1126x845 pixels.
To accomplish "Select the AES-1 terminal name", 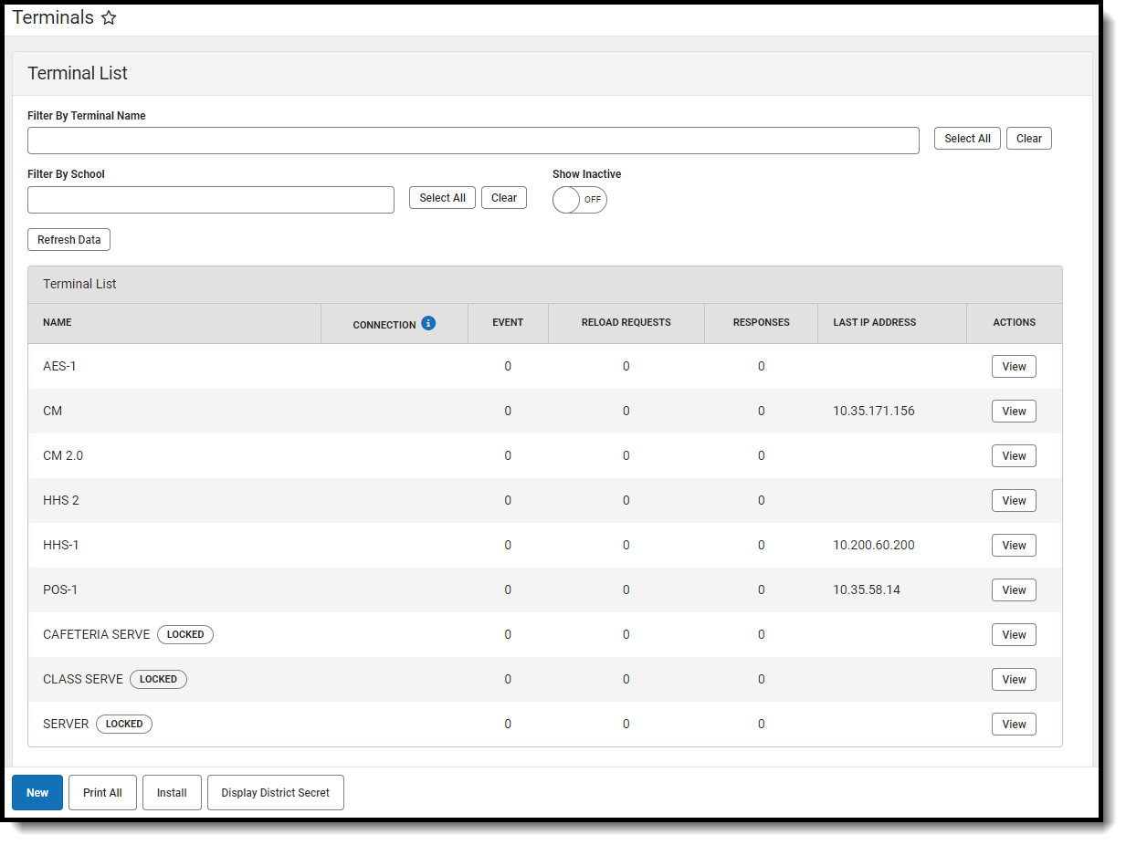I will coord(59,367).
